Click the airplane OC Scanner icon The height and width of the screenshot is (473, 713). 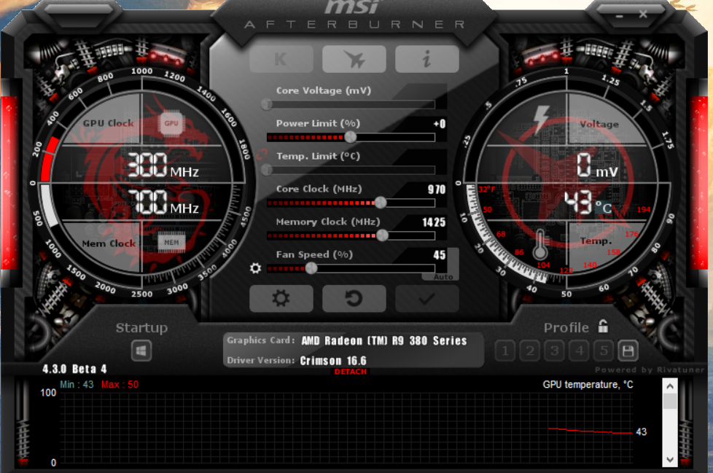(354, 59)
